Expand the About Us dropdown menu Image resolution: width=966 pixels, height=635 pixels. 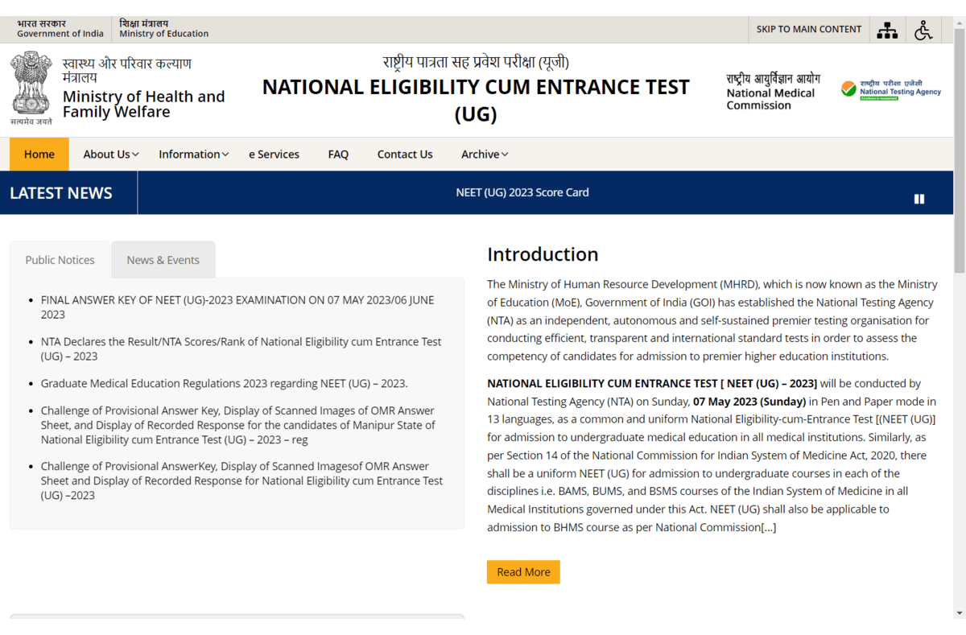(x=111, y=155)
